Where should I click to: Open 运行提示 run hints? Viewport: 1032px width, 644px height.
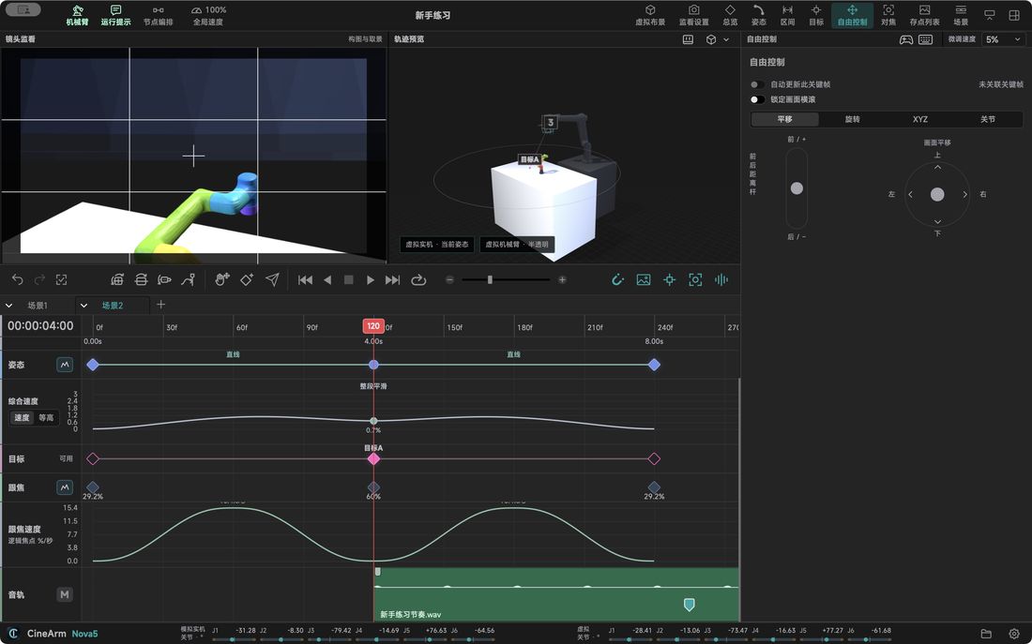[x=115, y=15]
